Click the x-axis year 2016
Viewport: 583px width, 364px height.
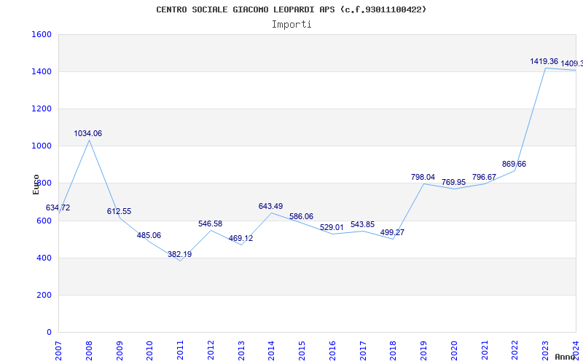click(x=332, y=351)
